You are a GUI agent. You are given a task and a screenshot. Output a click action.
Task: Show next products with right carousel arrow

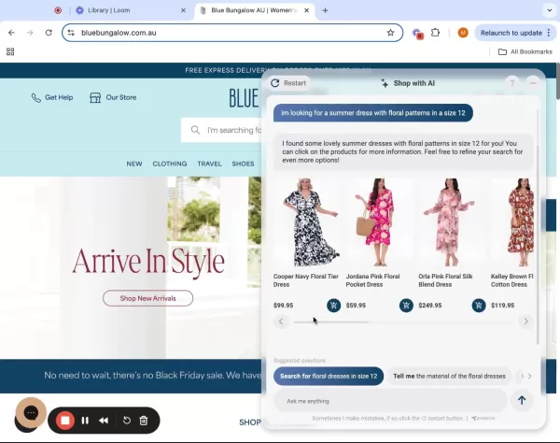point(525,322)
